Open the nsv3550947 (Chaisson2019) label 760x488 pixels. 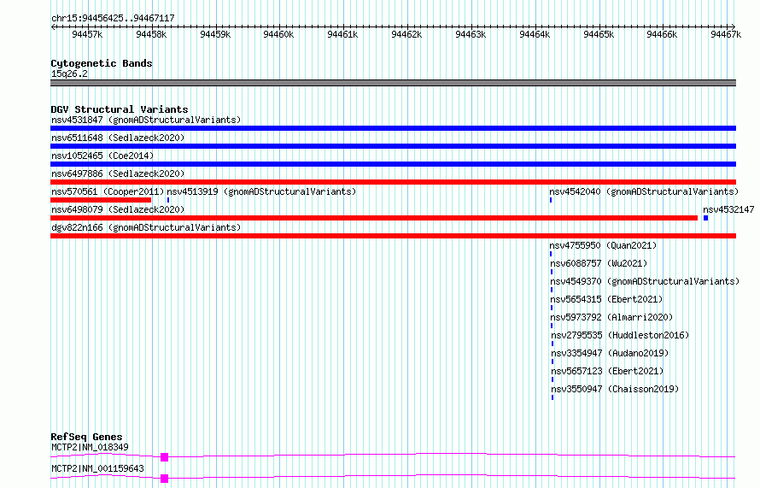[615, 389]
